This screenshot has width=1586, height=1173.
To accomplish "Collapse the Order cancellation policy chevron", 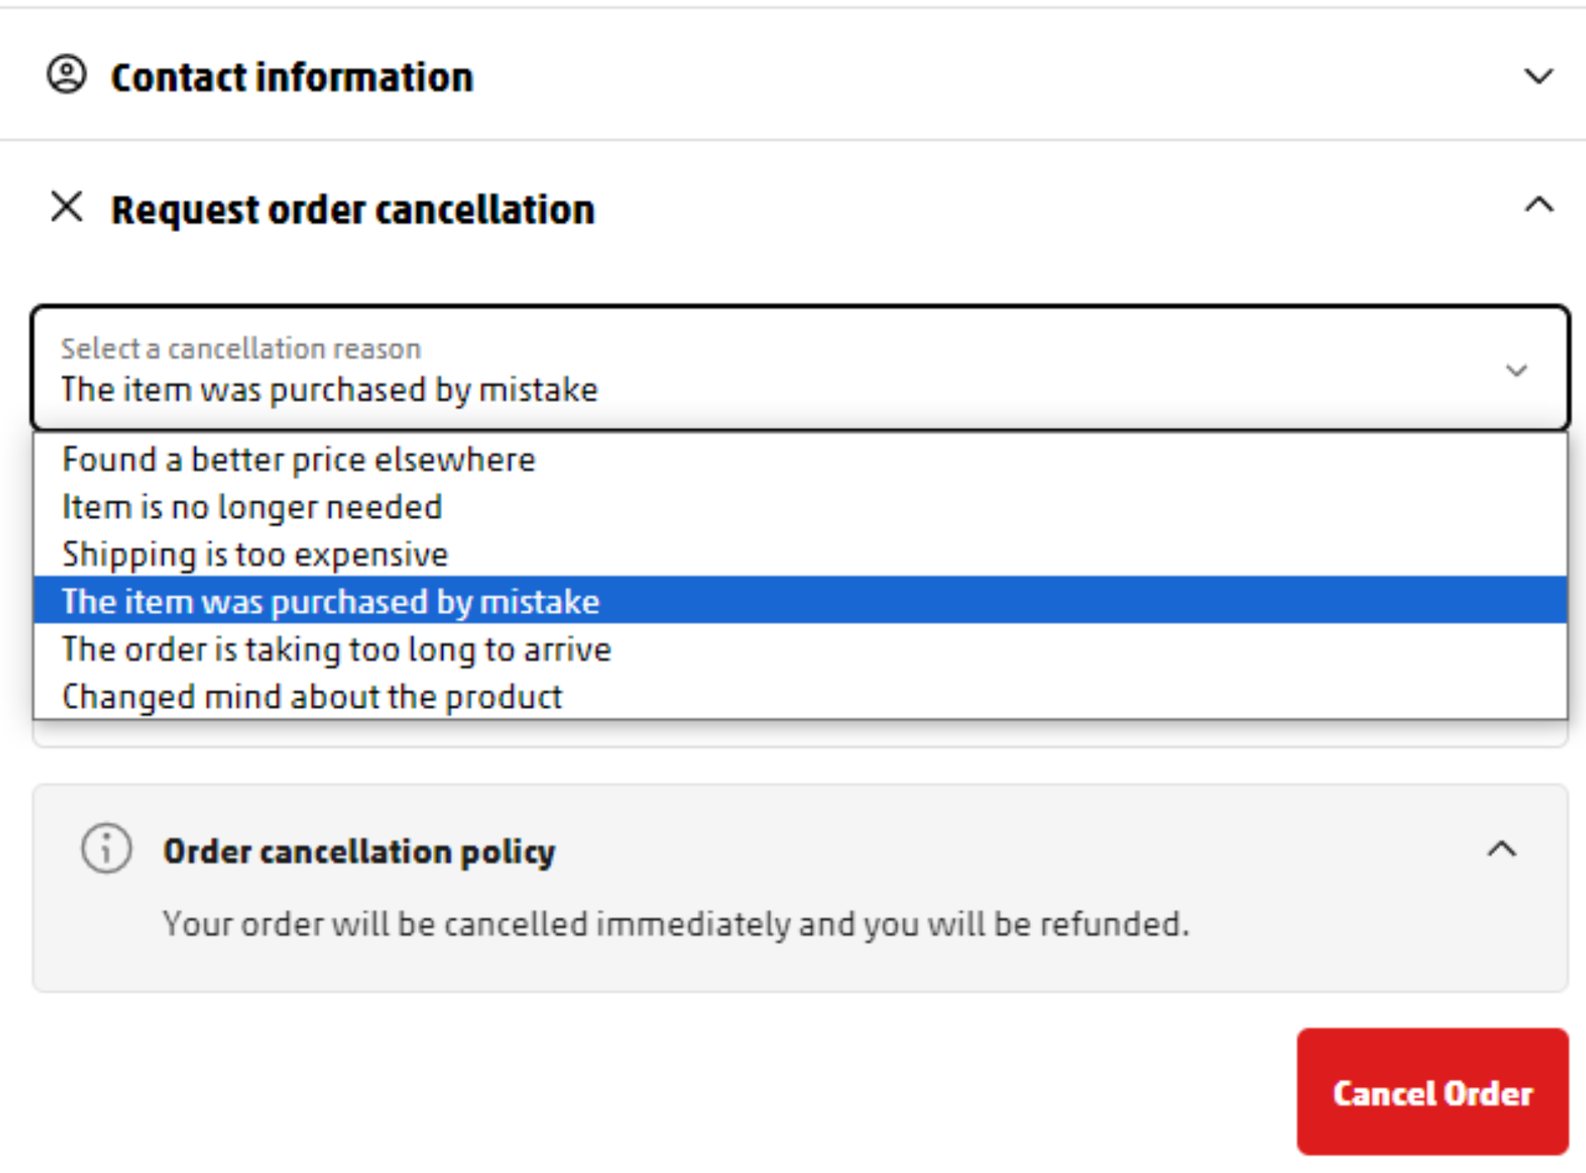I will (1502, 849).
